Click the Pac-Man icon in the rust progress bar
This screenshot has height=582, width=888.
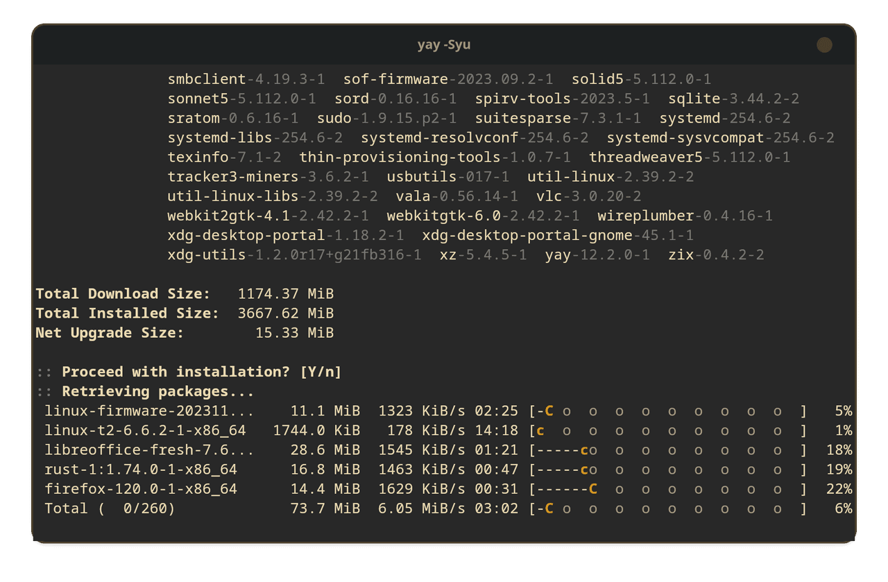[584, 470]
